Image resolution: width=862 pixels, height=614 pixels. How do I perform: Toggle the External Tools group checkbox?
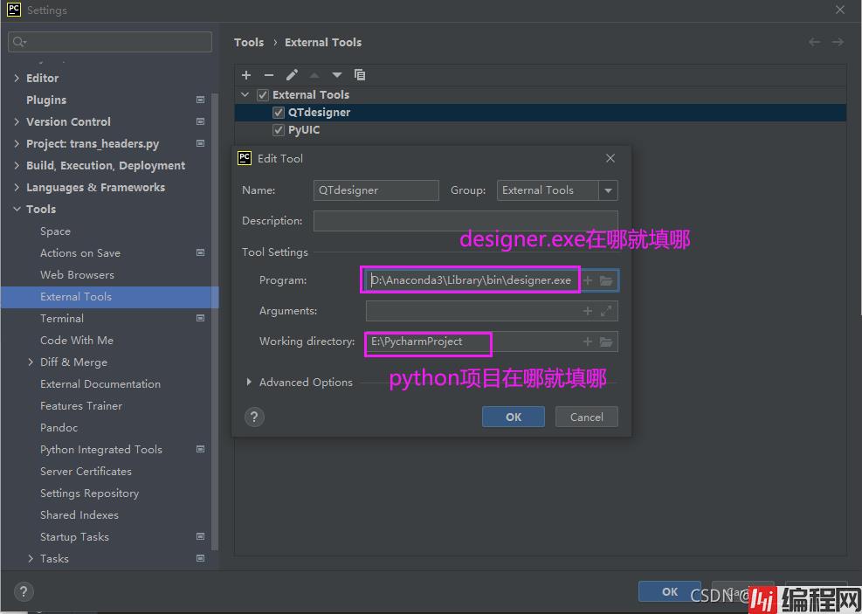(263, 95)
